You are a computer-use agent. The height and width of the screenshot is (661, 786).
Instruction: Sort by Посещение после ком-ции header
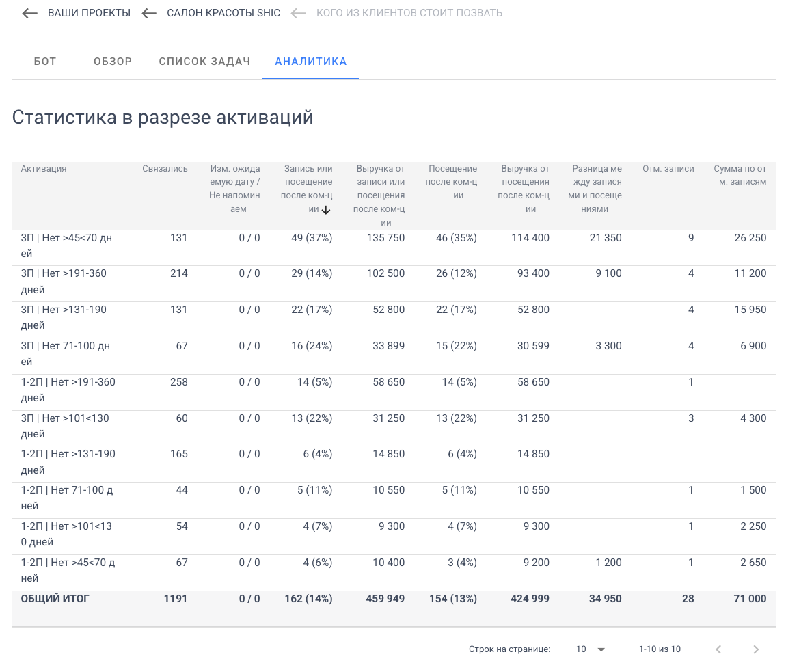coord(451,182)
